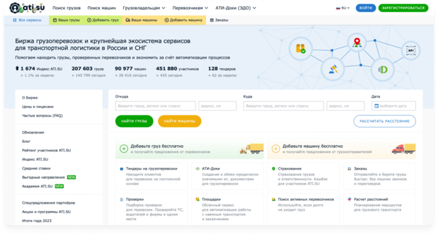Select the auction gavel circle icon
The image size is (438, 236).
pos(333,69)
